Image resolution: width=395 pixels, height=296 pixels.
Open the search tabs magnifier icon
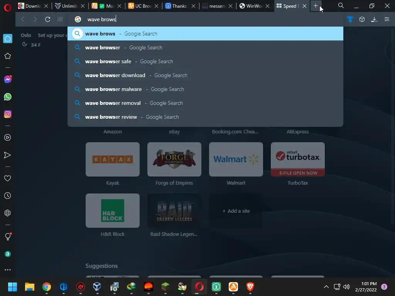[341, 5]
